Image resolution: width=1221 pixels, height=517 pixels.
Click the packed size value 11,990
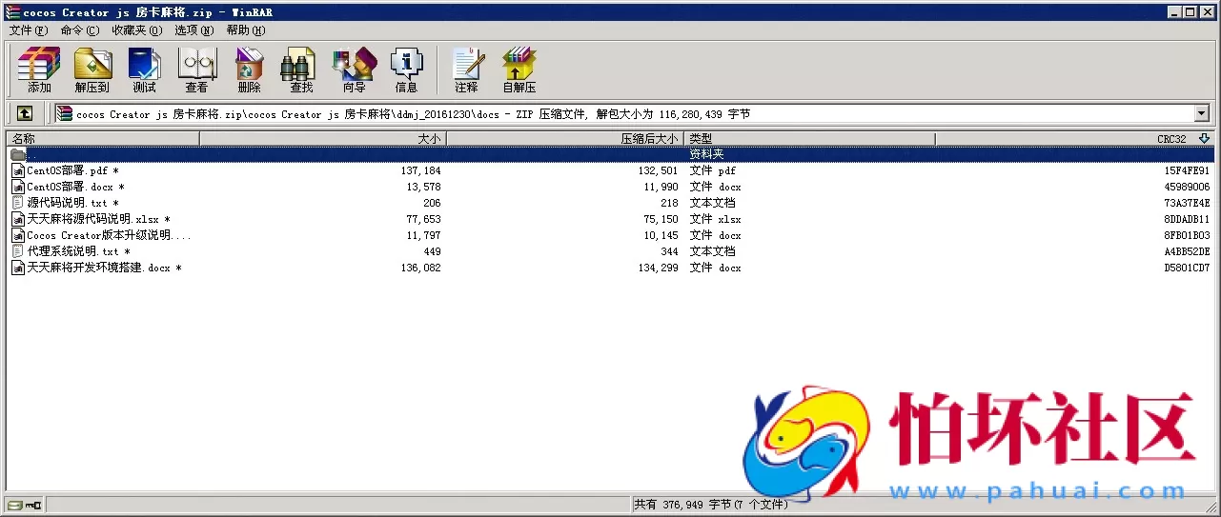click(661, 187)
